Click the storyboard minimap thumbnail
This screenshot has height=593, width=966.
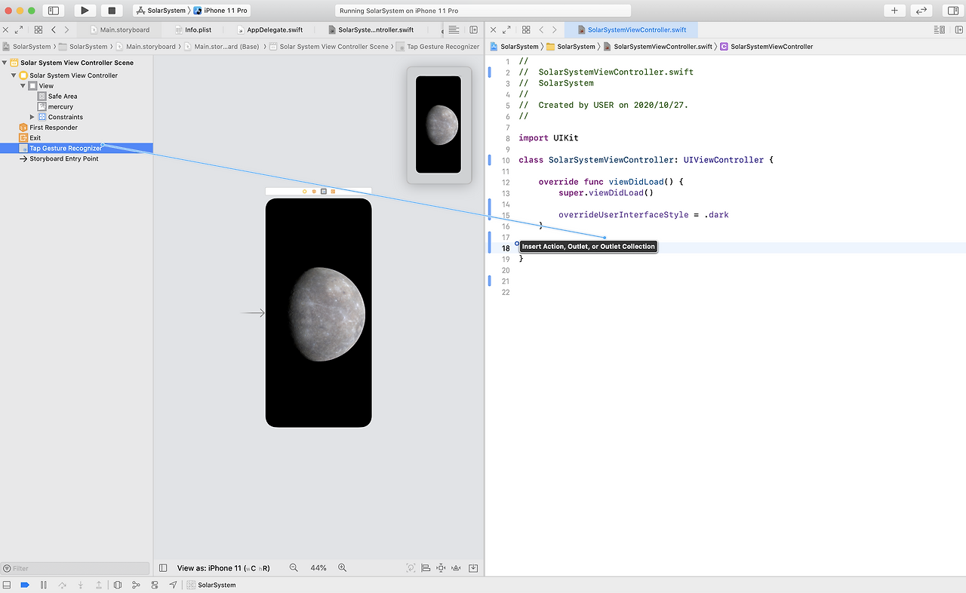[x=438, y=124]
